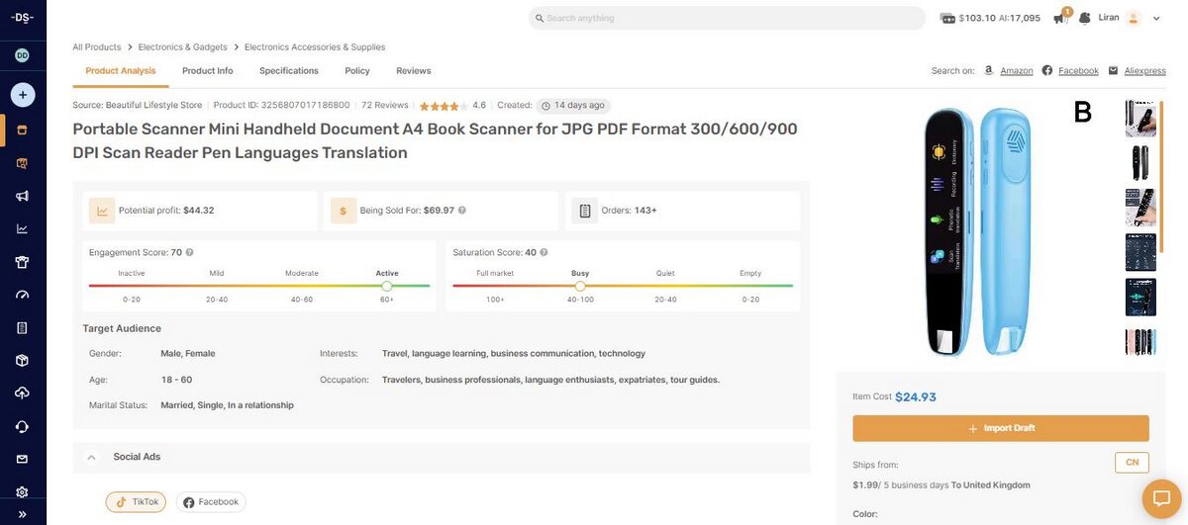This screenshot has height=525, width=1188.
Task: Open the cloud upload icon in the sidebar
Action: click(x=22, y=394)
